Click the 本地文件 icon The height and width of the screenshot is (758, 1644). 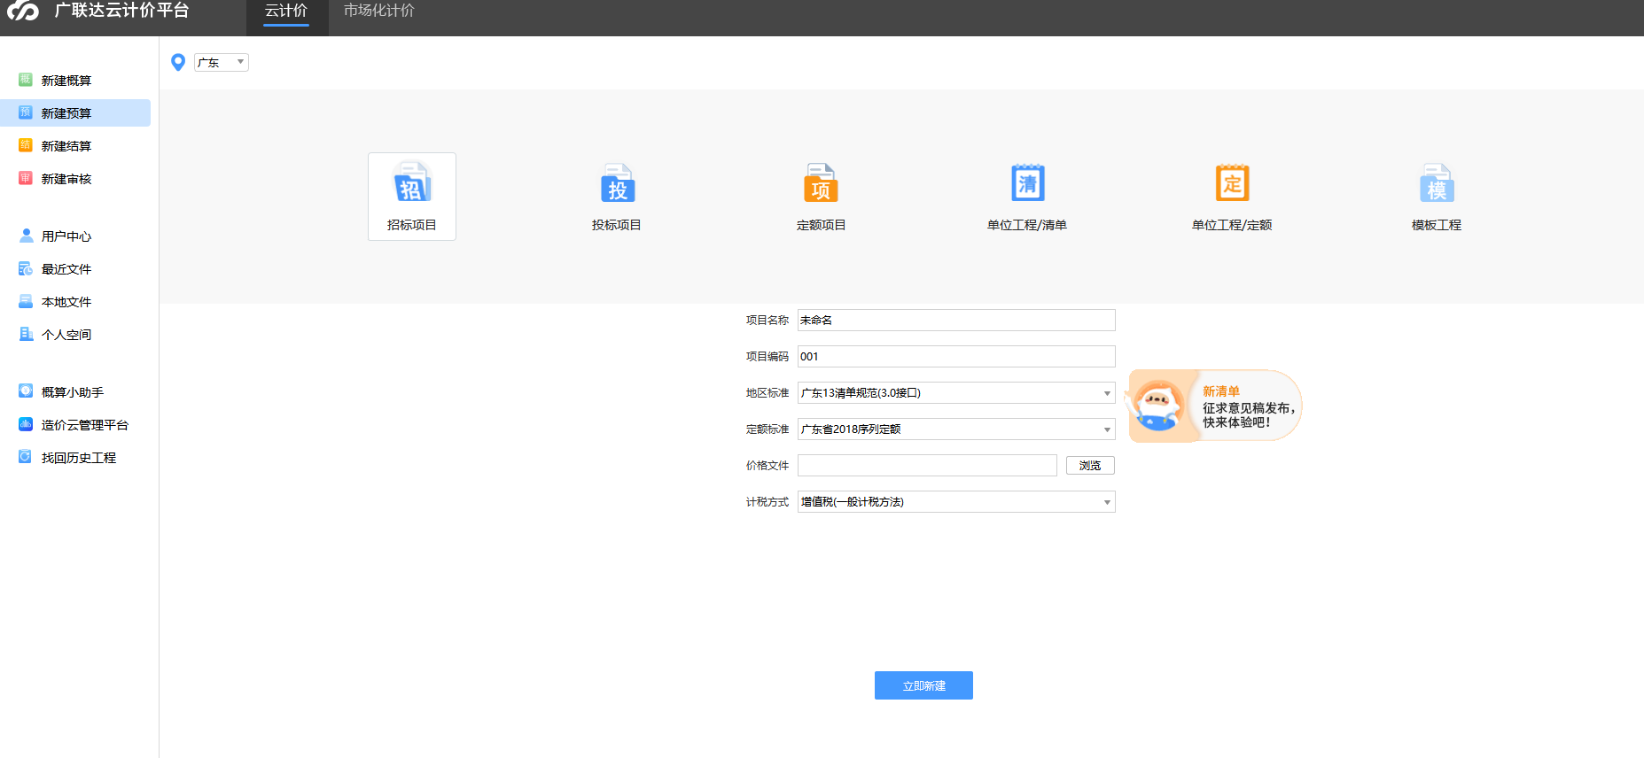tap(26, 301)
